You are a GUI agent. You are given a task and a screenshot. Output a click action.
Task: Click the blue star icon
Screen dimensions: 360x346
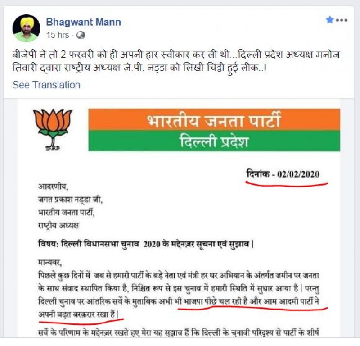(x=330, y=20)
